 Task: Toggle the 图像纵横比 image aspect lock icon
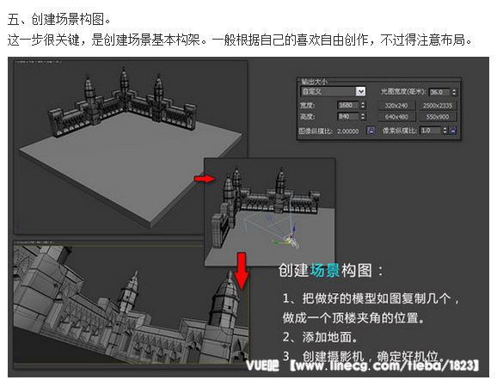pyautogui.click(x=371, y=130)
